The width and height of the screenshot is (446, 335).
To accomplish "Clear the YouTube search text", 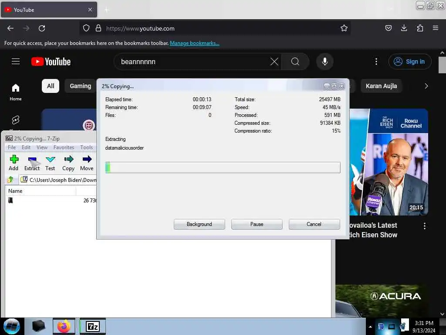I will click(274, 62).
